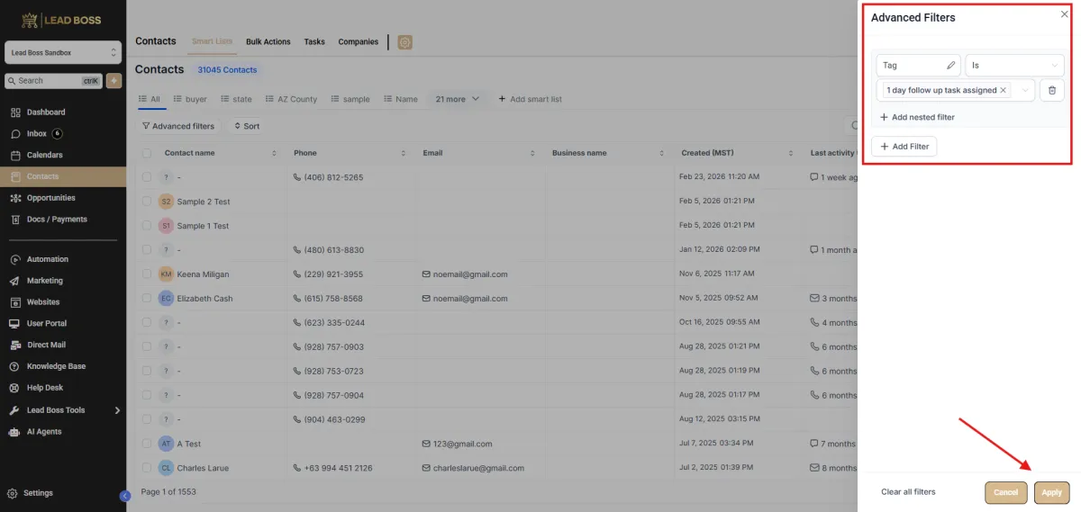Screen dimensions: 1081x512
Task: Go to Marketing section
Action: [45, 281]
